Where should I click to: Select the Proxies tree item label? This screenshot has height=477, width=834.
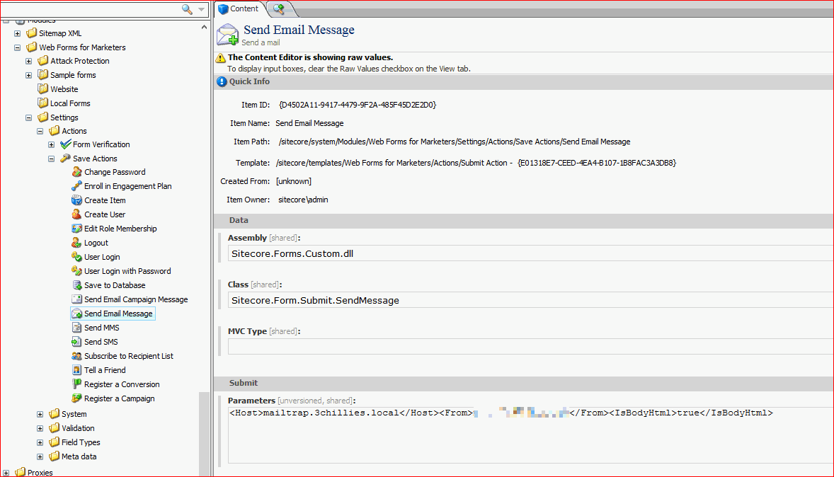[x=40, y=473]
